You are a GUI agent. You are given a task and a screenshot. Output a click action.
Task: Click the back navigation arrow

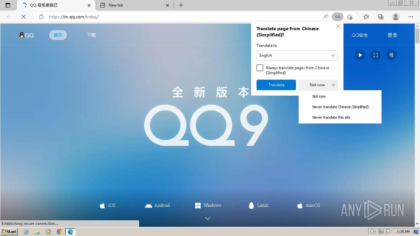(x=9, y=17)
